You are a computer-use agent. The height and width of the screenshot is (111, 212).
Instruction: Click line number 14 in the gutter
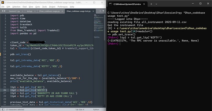pos(5,54)
